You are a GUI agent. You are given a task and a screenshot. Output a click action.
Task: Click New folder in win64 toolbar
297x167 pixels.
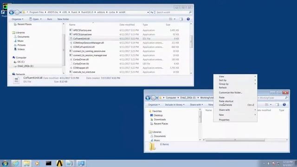point(63,19)
